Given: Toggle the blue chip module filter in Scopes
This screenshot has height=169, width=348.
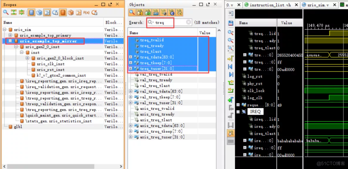Looking at the screenshot, I should (31, 12).
